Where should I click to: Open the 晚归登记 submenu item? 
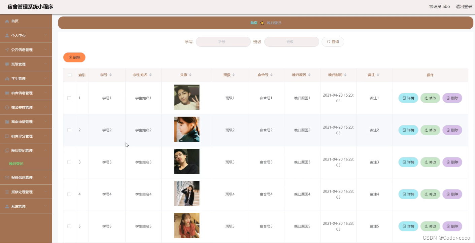[x=16, y=164]
